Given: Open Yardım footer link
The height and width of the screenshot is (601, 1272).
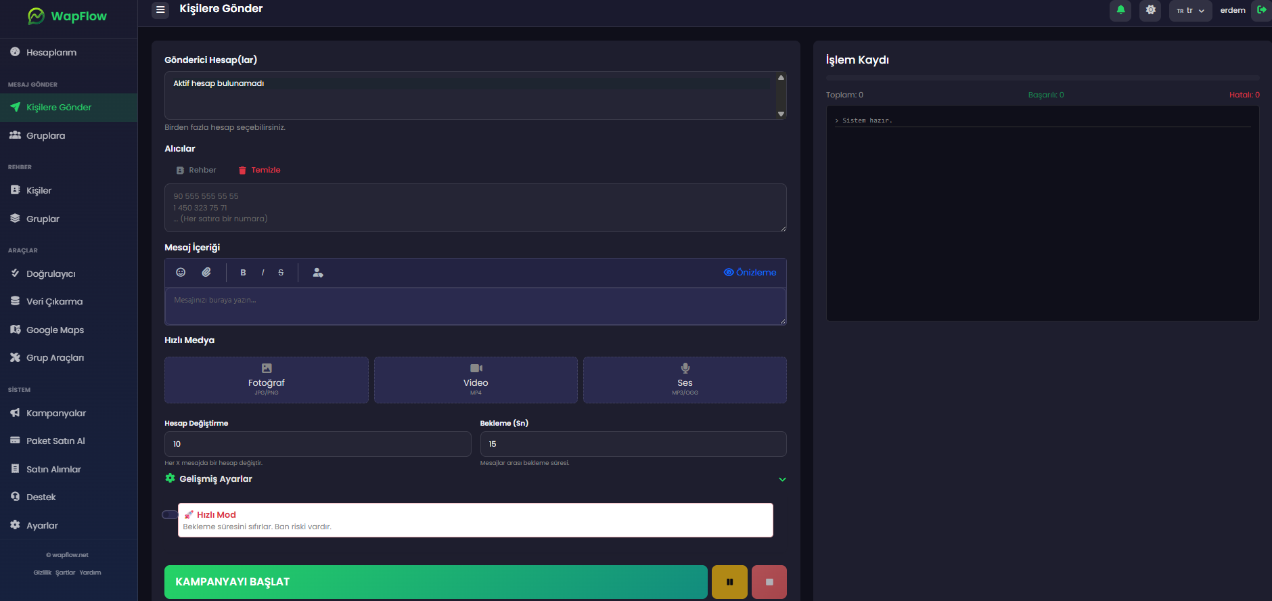Looking at the screenshot, I should 90,573.
